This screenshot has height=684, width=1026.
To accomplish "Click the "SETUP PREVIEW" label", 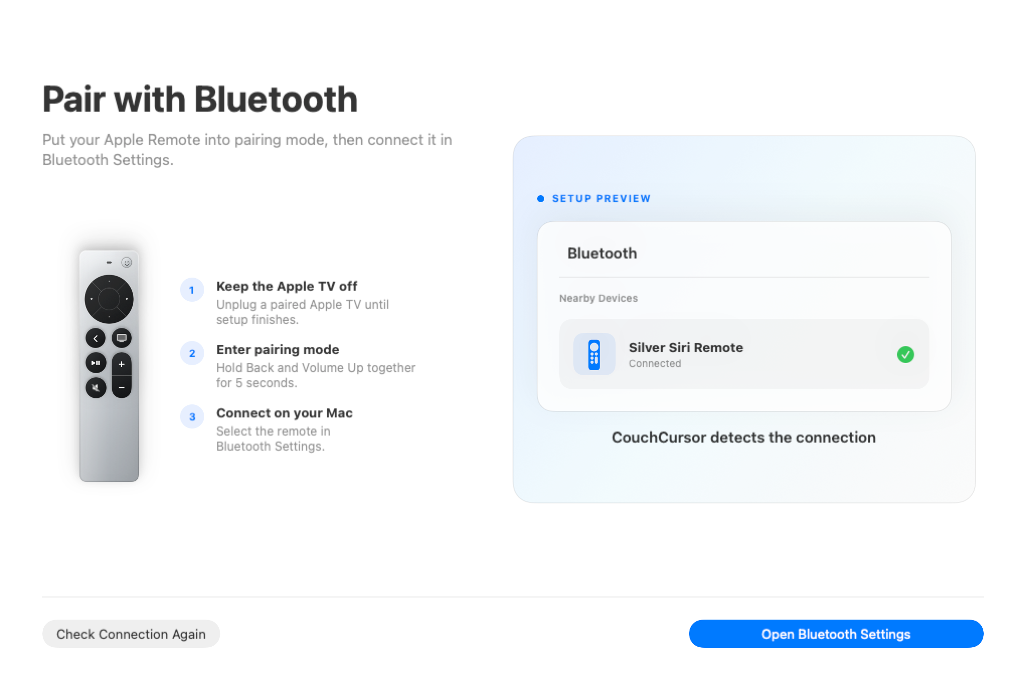I will click(x=602, y=199).
